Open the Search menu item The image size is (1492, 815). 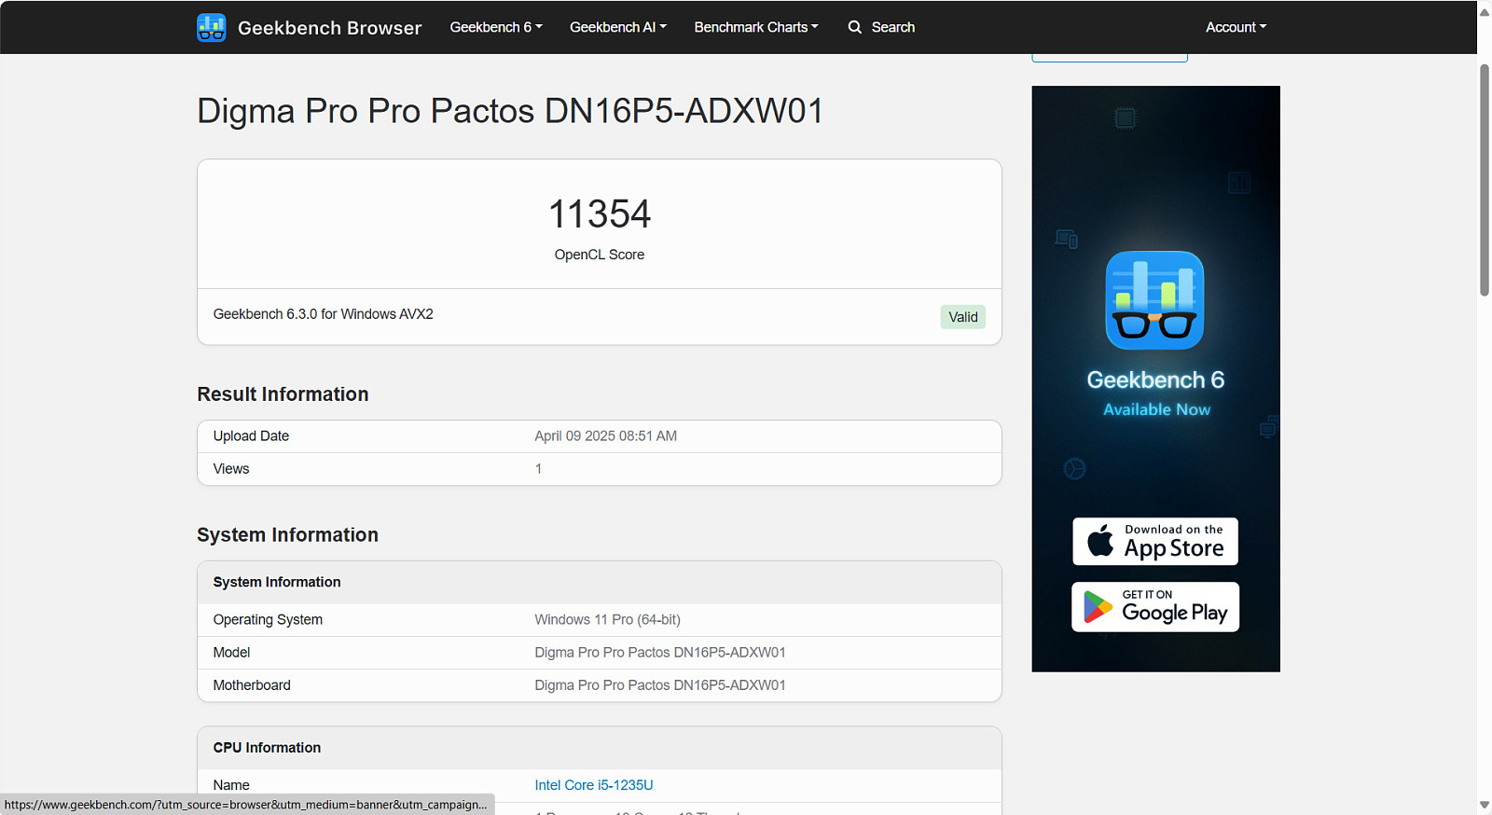(x=881, y=27)
